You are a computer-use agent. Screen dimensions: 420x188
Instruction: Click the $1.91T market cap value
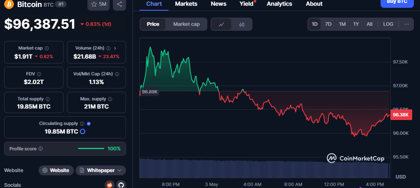click(x=23, y=57)
